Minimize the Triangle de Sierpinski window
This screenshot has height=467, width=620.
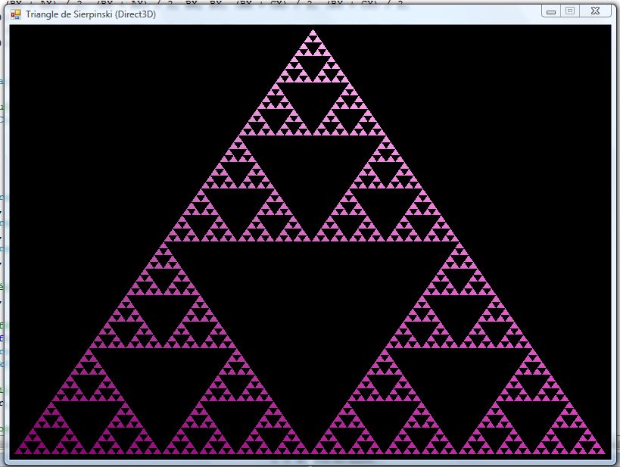(x=551, y=11)
